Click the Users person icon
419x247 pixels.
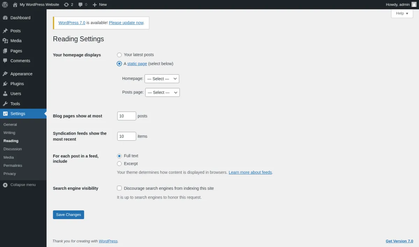coord(5,94)
